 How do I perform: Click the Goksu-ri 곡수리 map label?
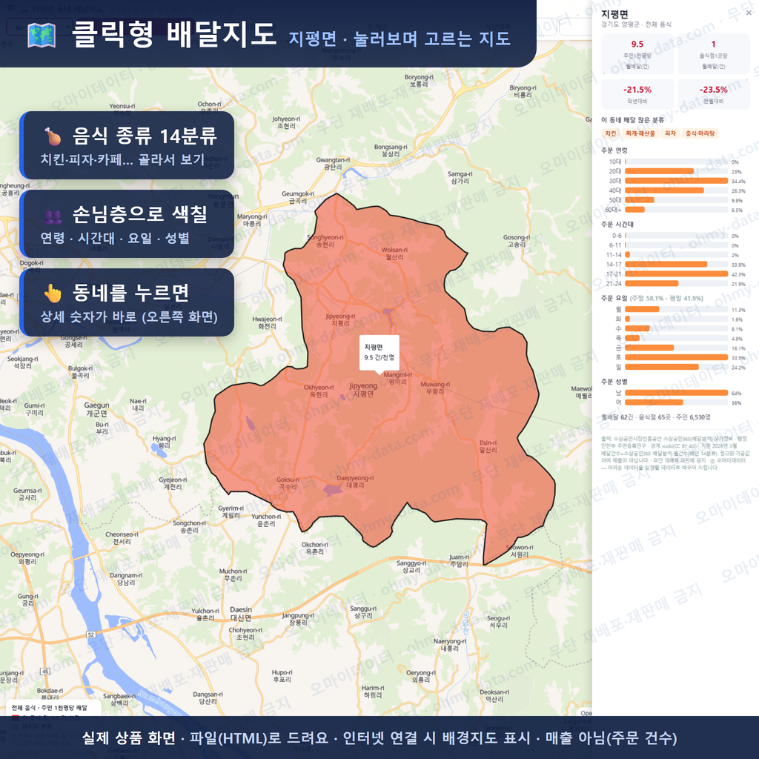point(288,483)
